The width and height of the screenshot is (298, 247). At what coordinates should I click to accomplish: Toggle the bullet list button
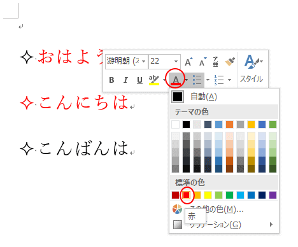point(197,80)
